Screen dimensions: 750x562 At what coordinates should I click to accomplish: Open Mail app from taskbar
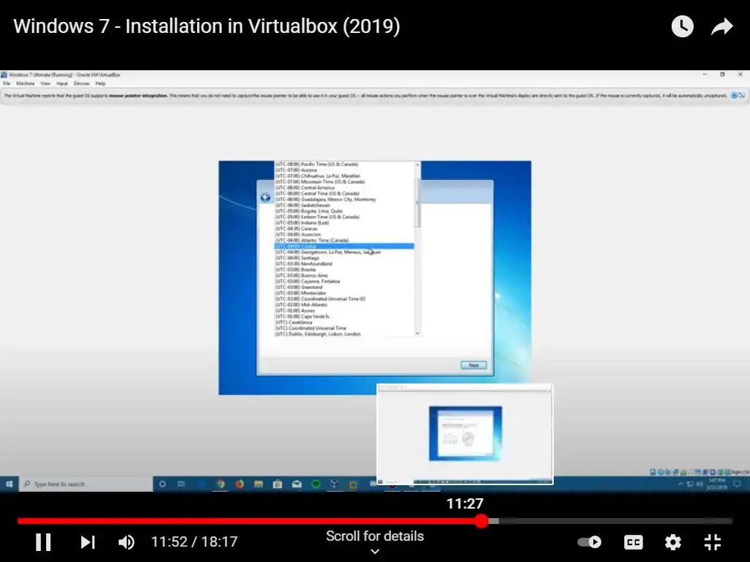[297, 484]
